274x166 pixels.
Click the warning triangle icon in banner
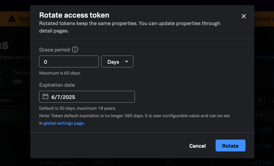tap(12, 19)
